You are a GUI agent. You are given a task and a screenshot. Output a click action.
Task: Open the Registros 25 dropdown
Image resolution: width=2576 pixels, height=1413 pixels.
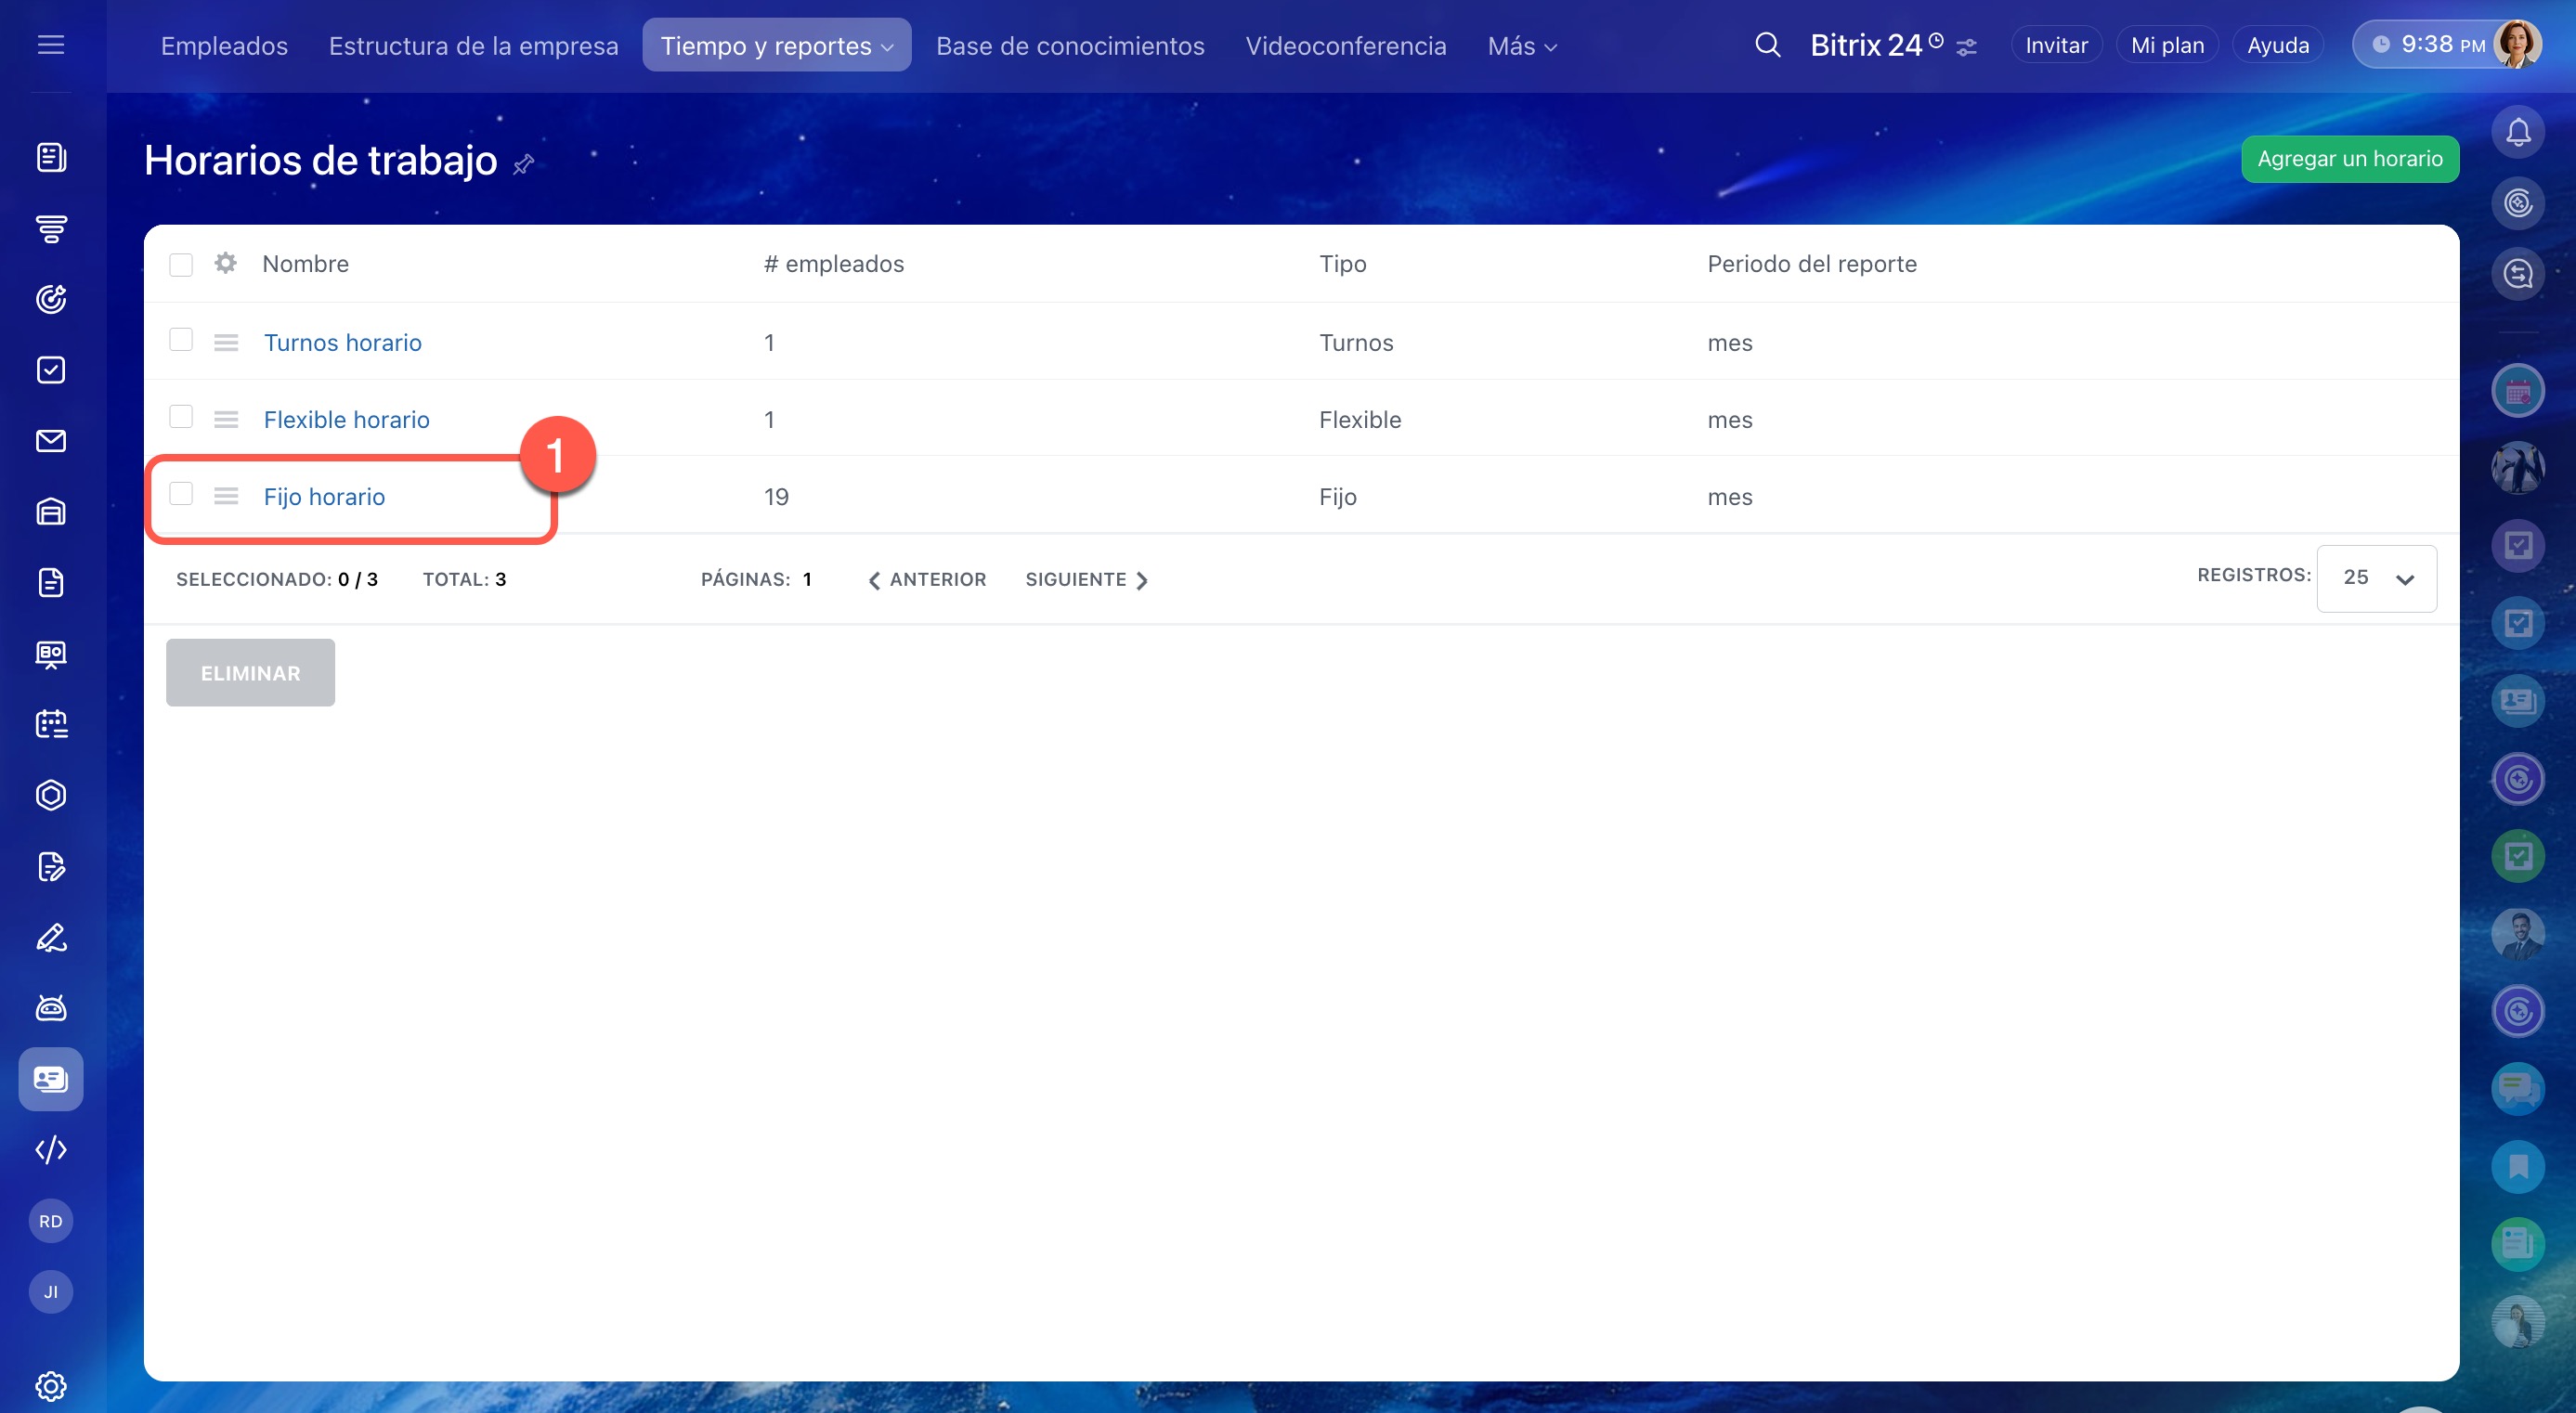[2376, 578]
